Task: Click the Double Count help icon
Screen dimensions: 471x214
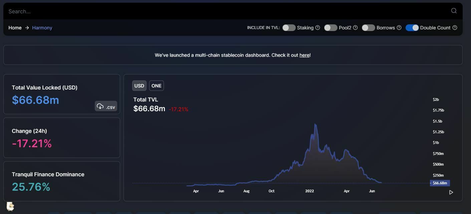Action: point(455,28)
